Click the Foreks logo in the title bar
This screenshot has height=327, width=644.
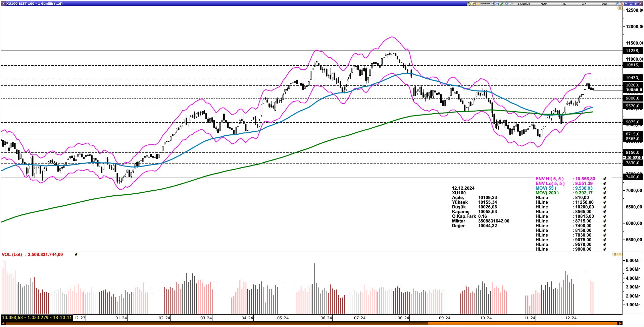(483, 4)
